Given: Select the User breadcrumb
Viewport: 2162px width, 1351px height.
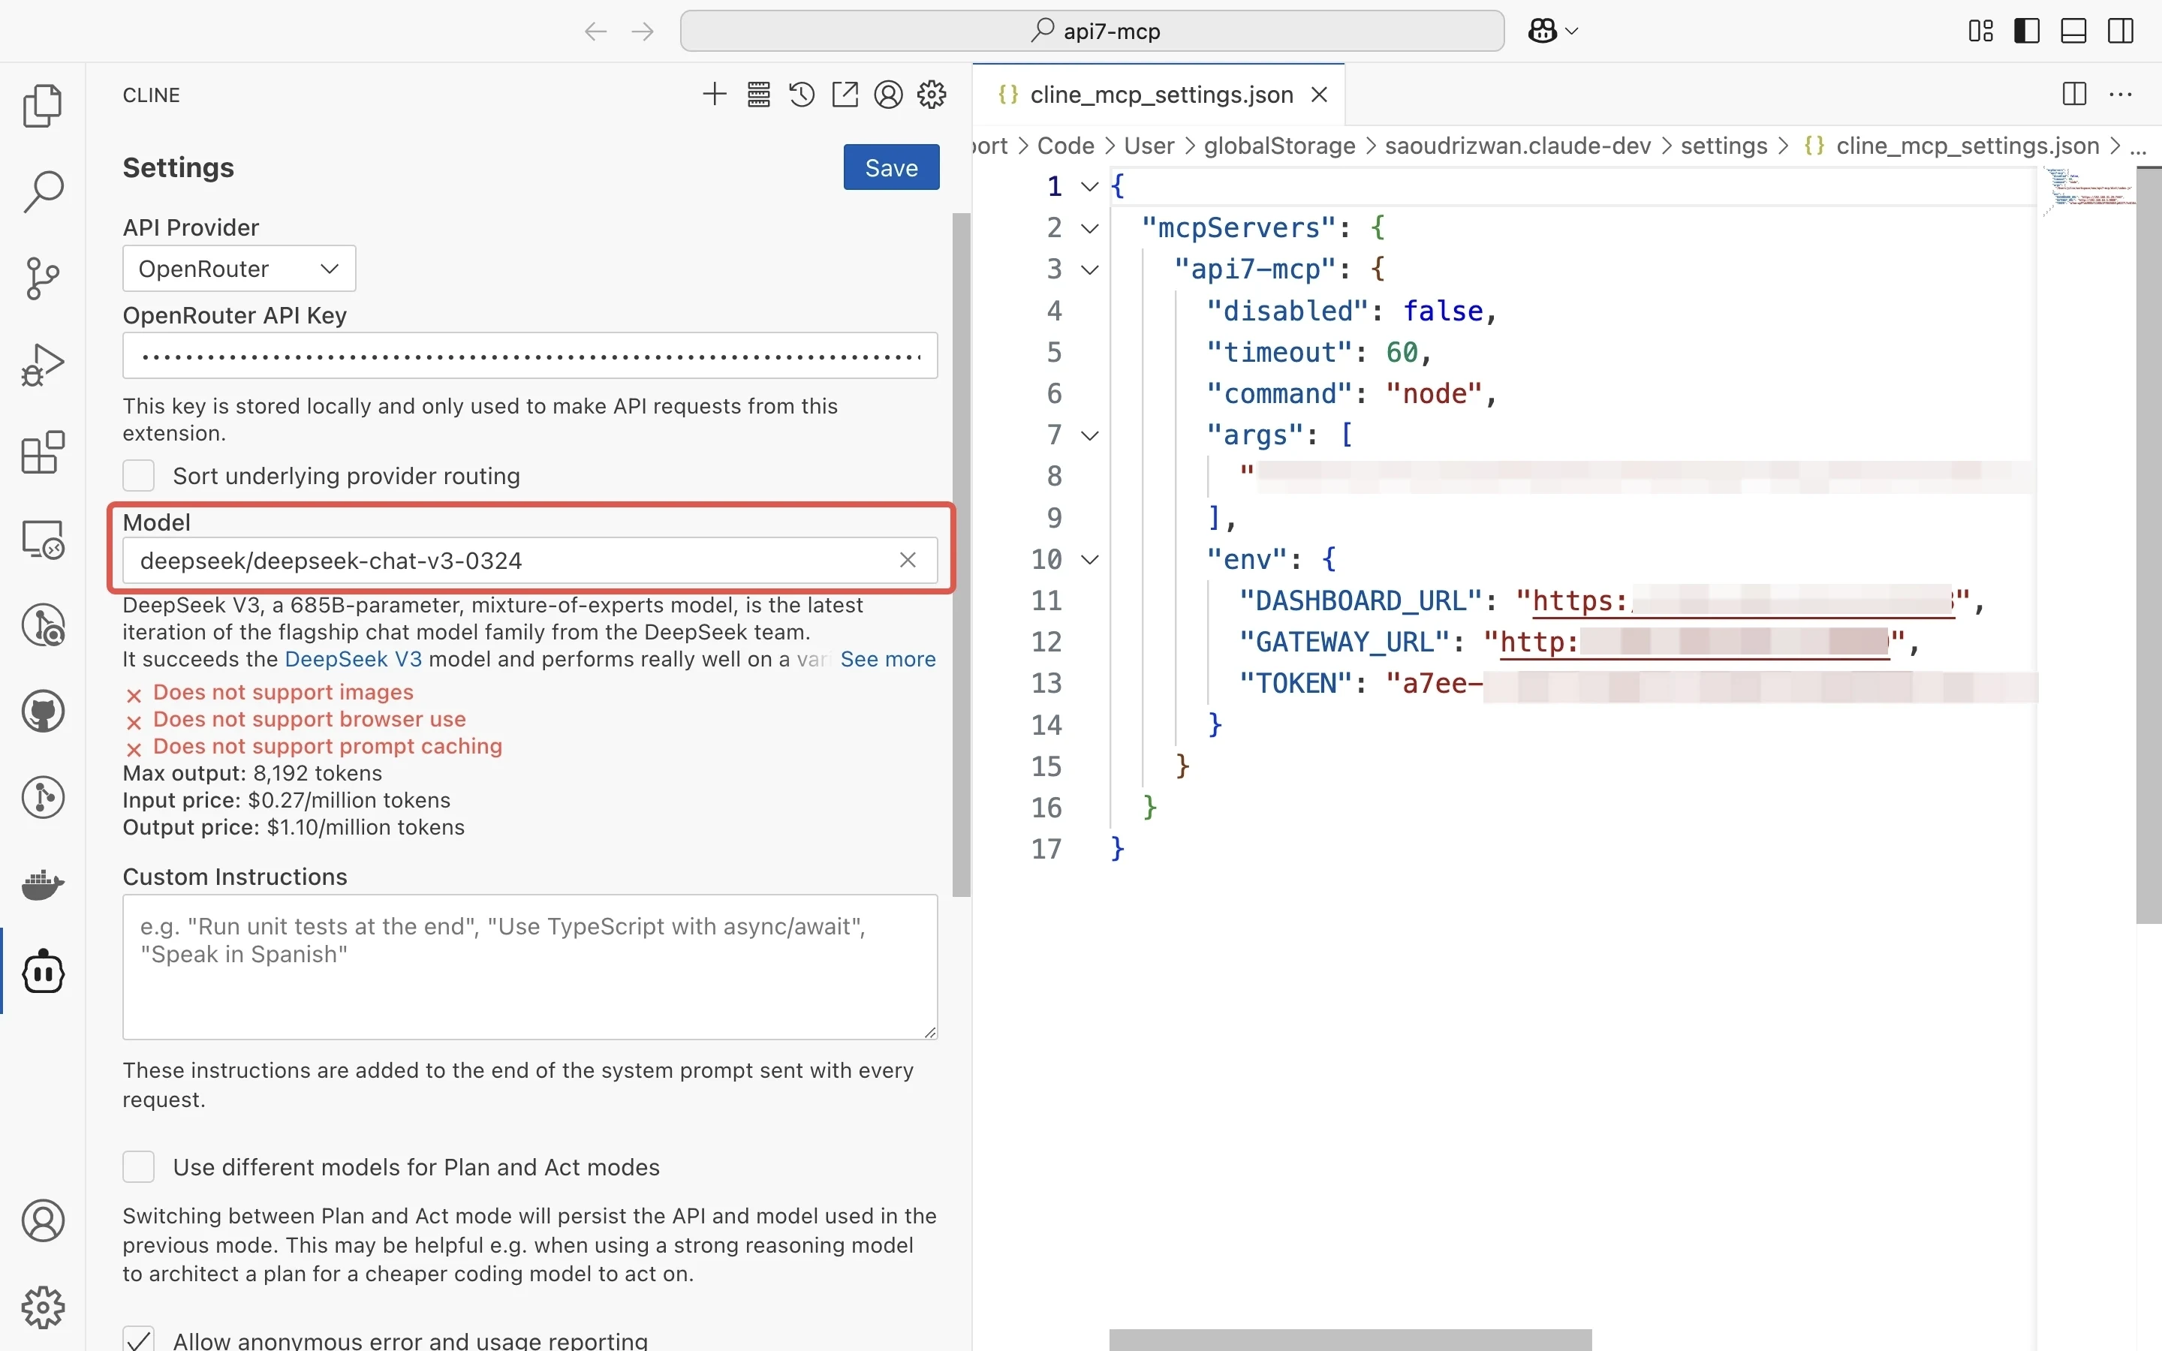Looking at the screenshot, I should click(x=1149, y=146).
